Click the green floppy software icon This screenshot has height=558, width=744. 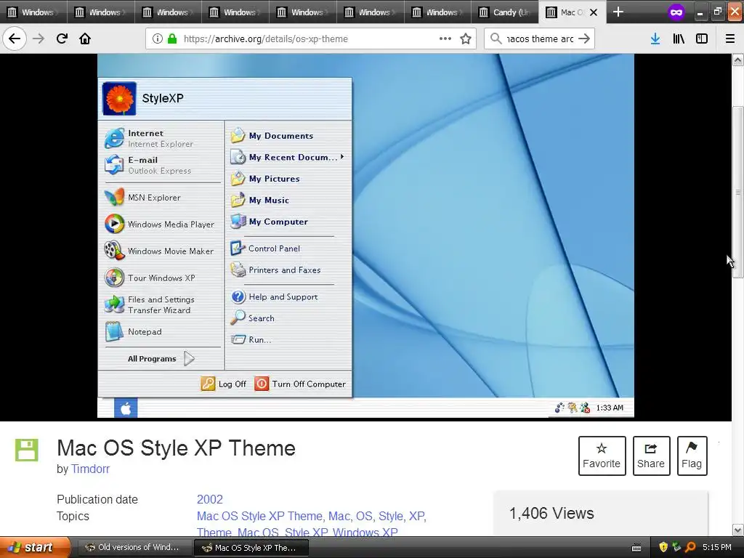tap(27, 450)
